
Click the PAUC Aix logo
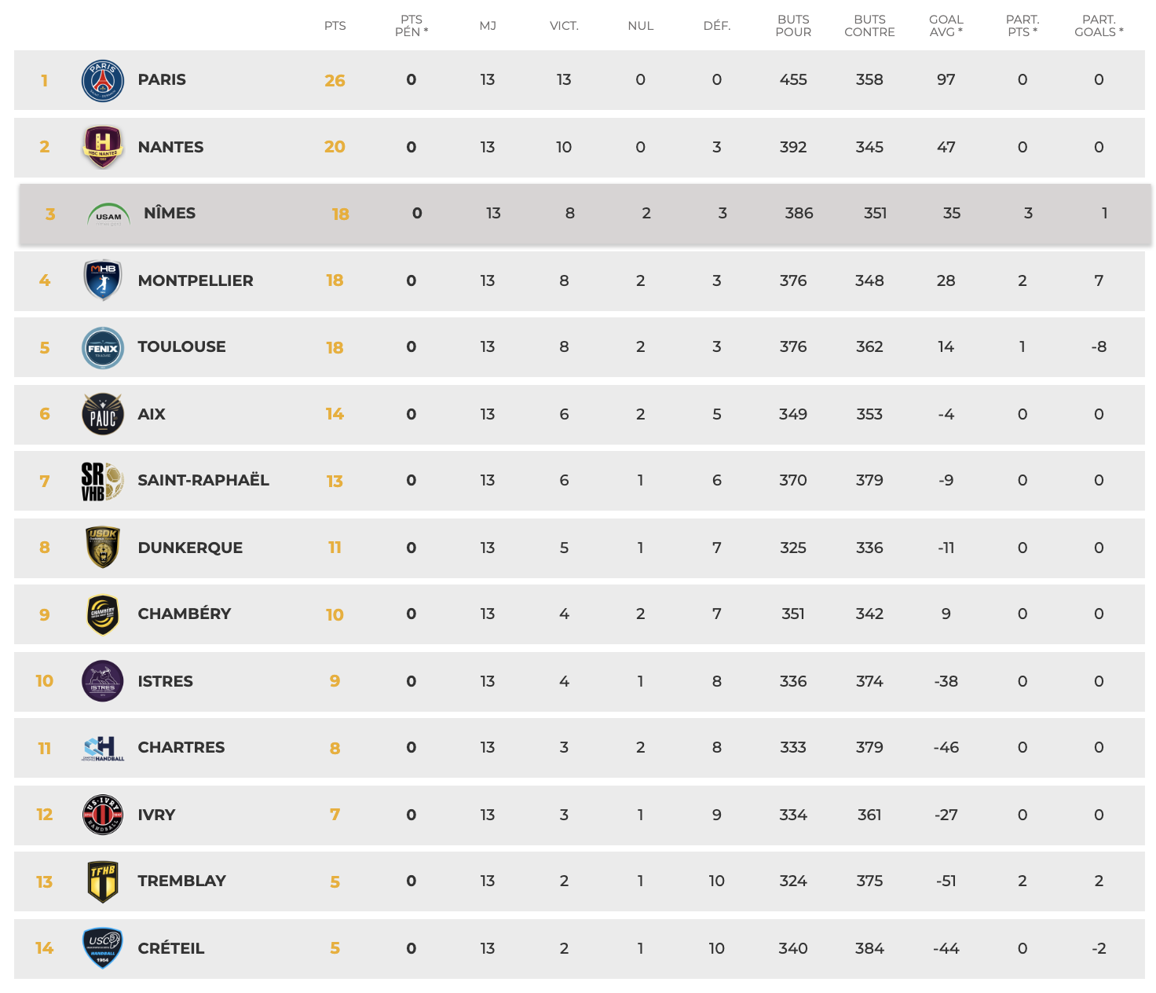pos(103,414)
